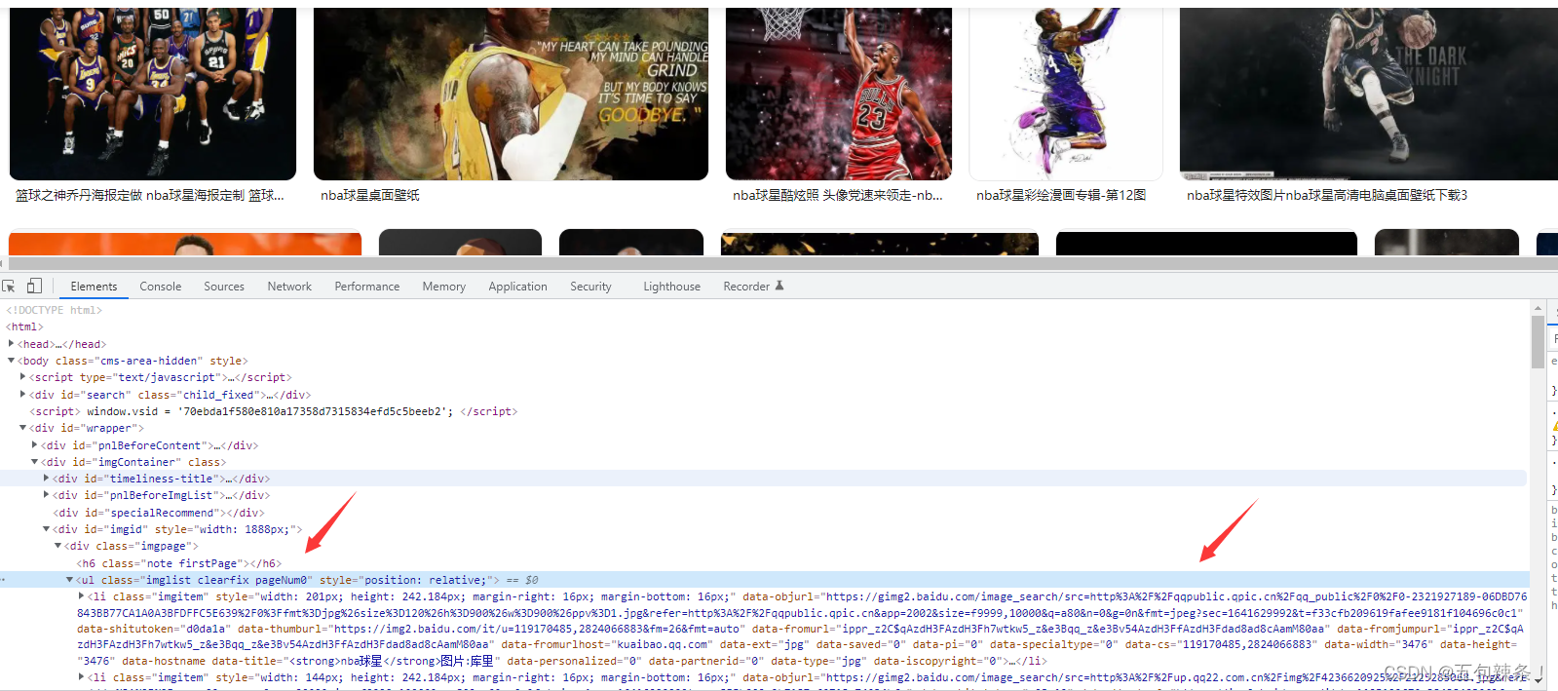Open the Sources tab
Screen dimensions: 1558x691
coord(224,287)
